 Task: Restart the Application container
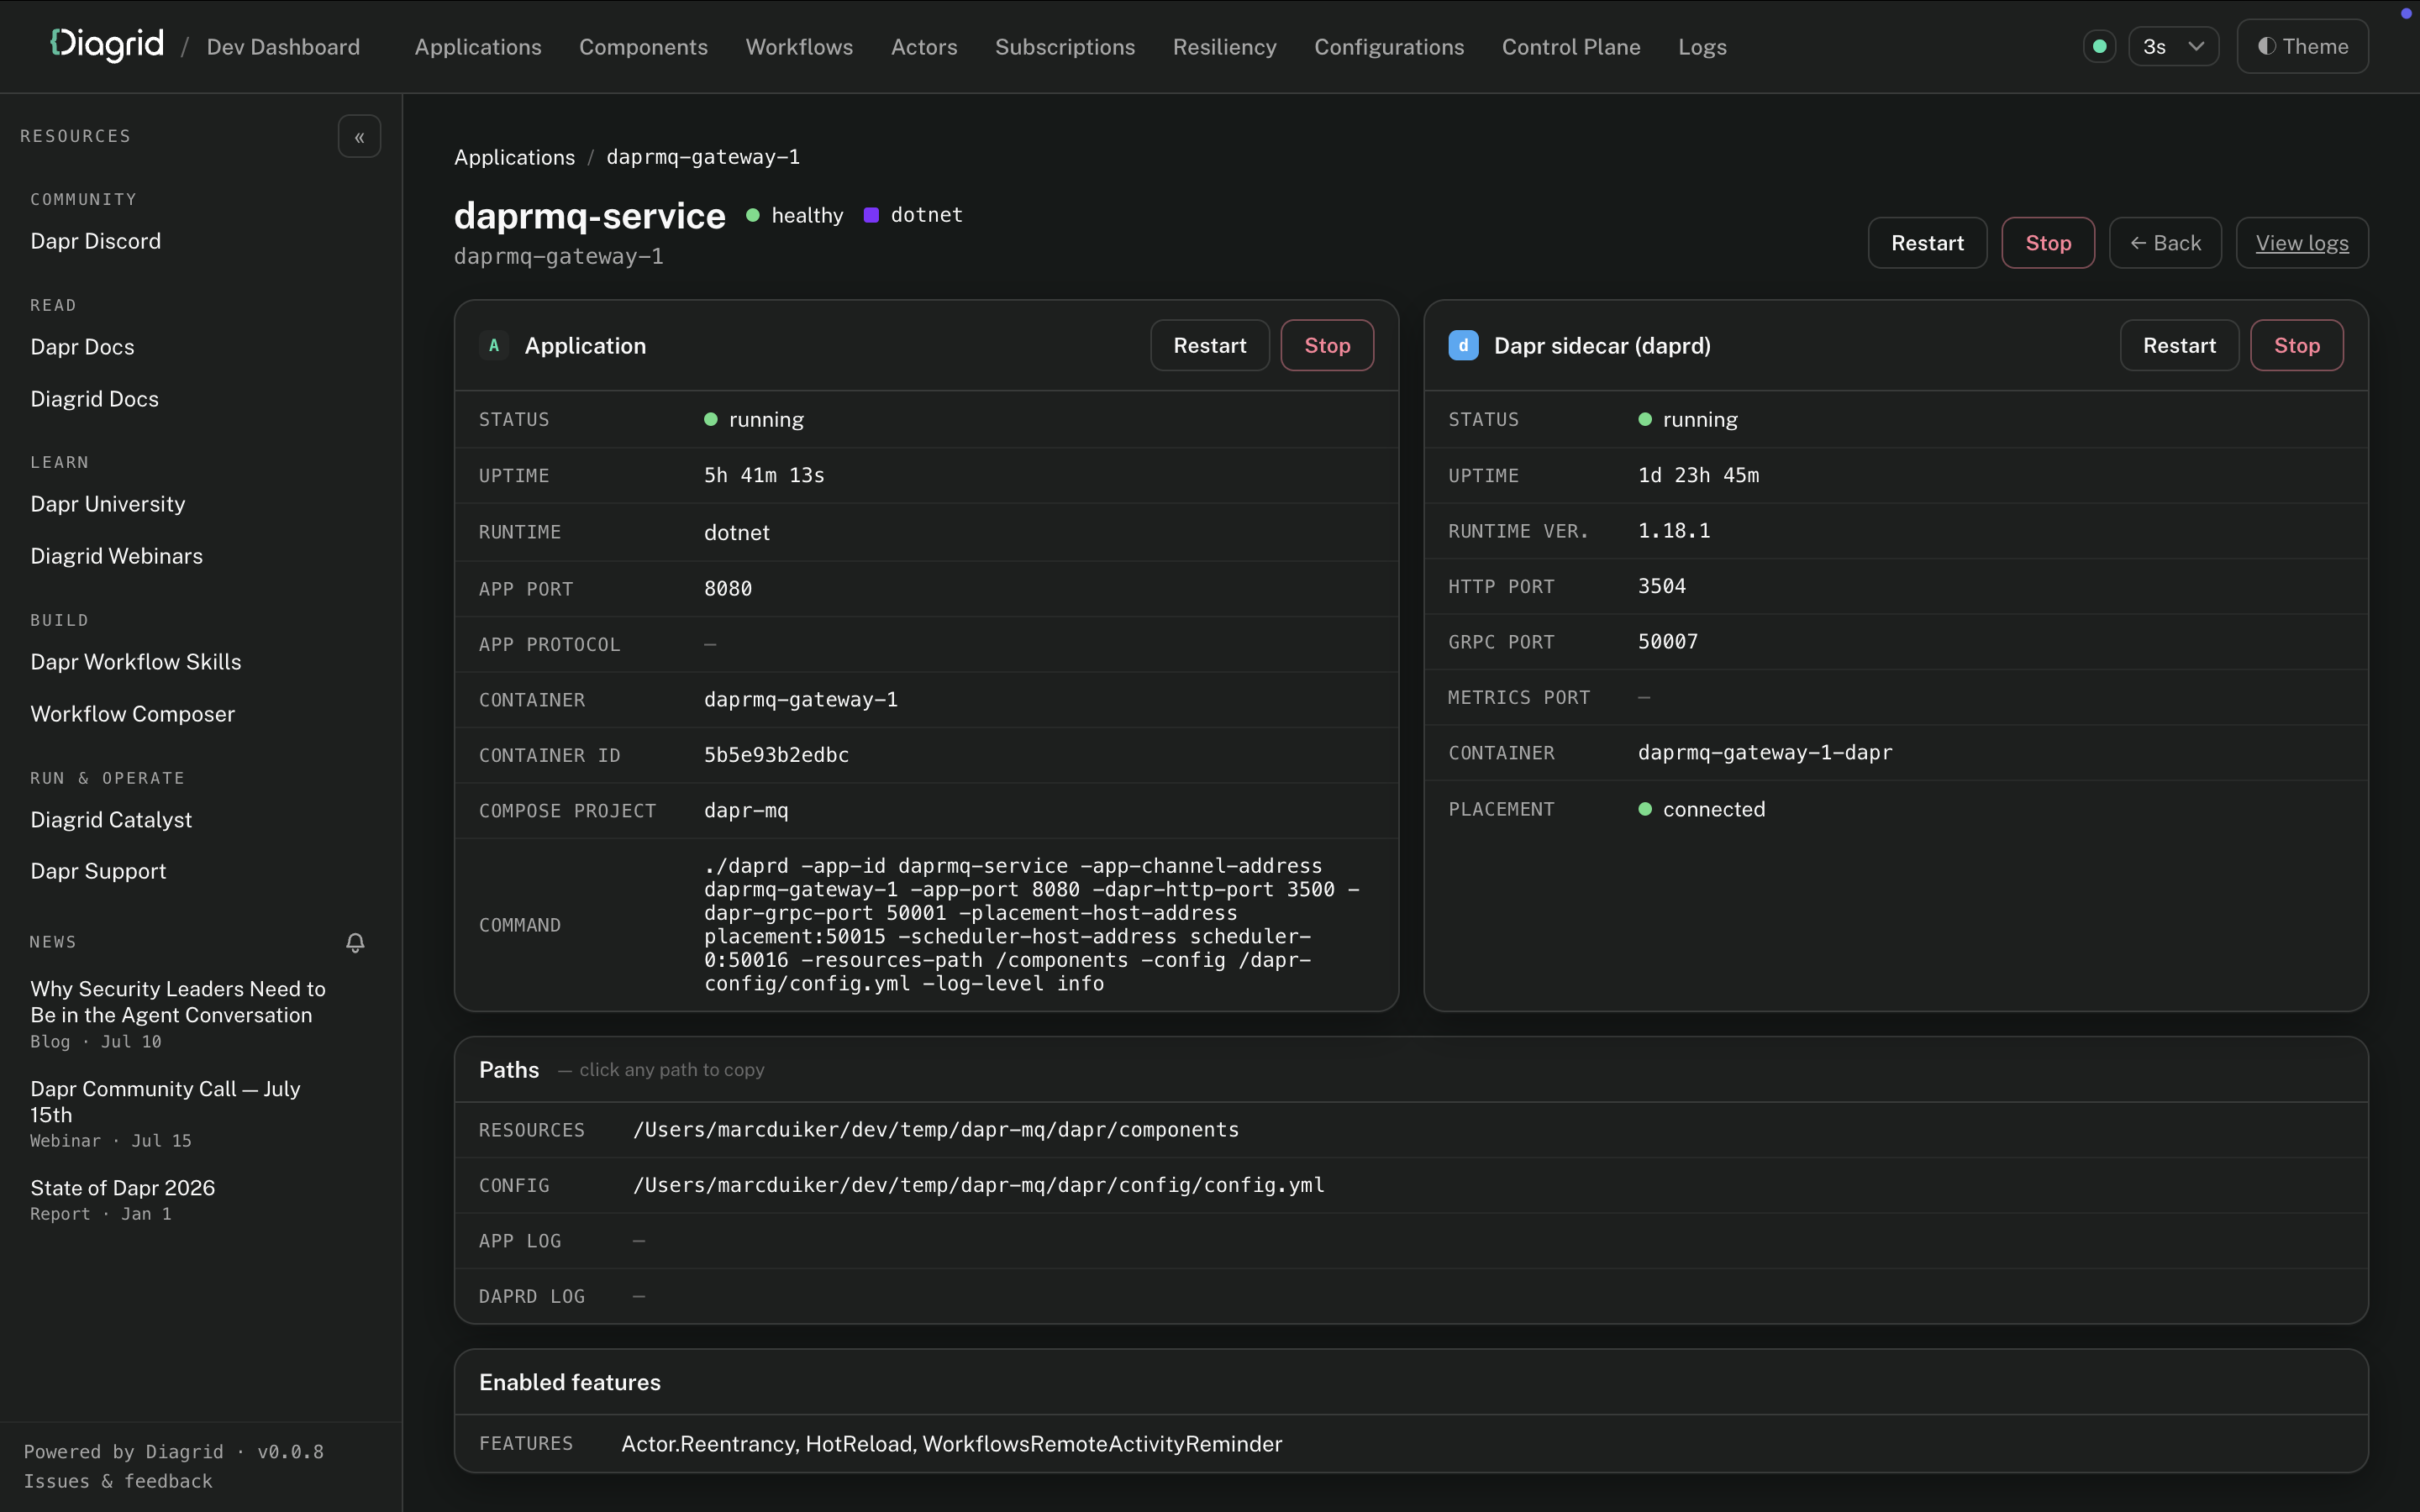coord(1210,345)
